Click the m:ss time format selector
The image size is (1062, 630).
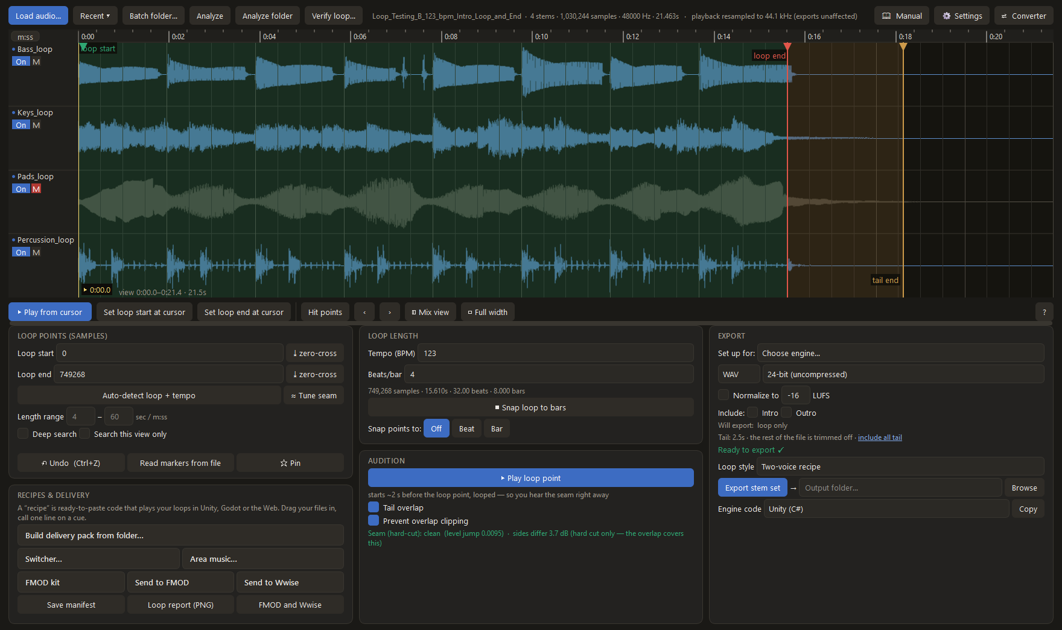(x=25, y=37)
